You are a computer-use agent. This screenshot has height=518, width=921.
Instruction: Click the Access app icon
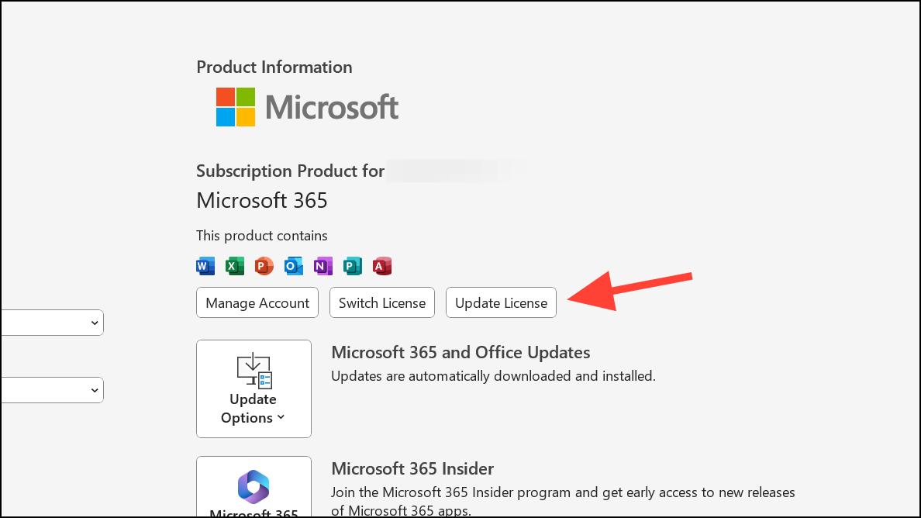coord(381,266)
